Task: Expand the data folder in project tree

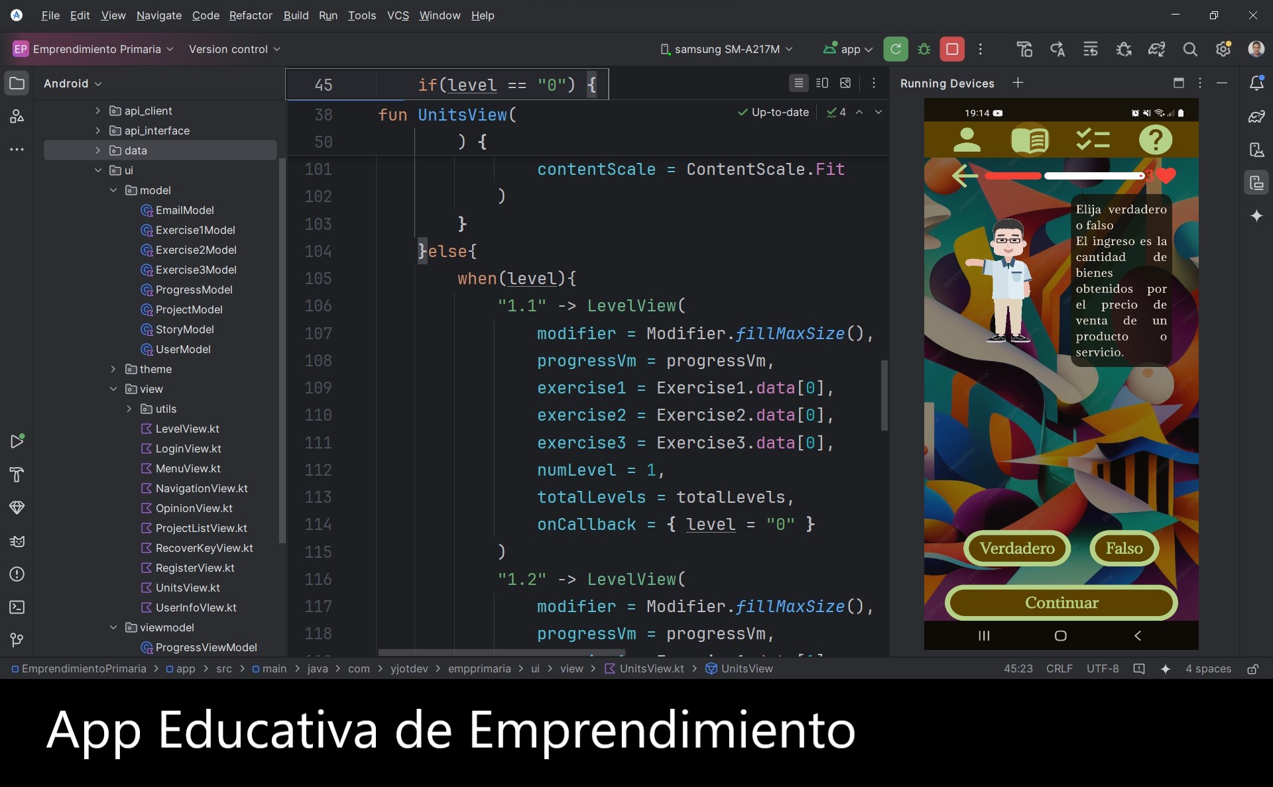Action: click(x=97, y=150)
